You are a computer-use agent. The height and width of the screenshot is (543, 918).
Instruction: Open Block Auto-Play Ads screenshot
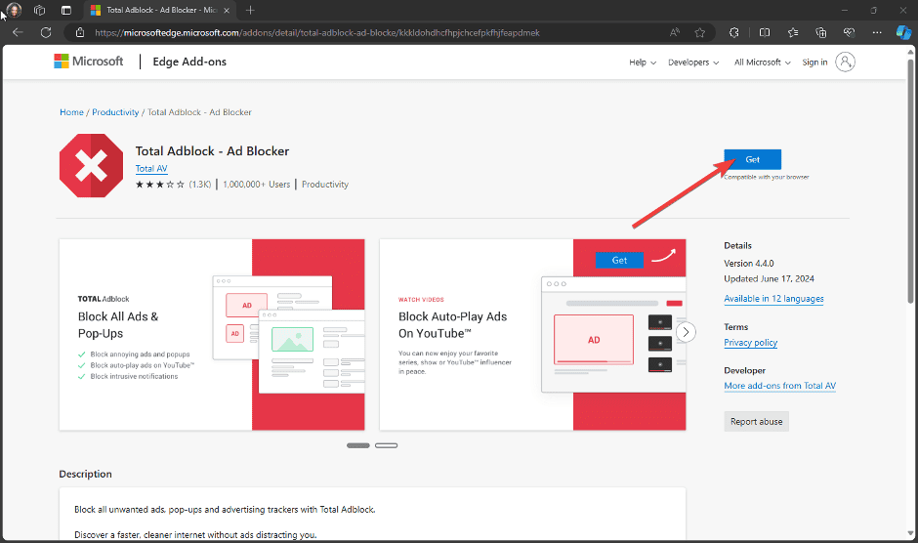point(532,334)
